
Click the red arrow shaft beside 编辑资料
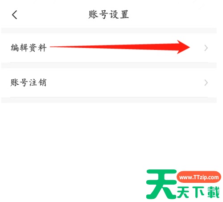click(113, 47)
